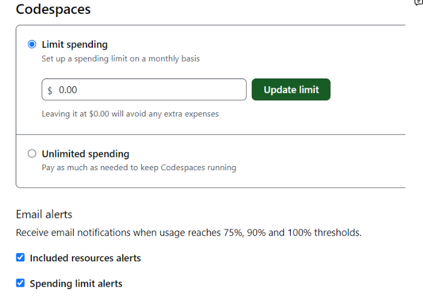Click the 0.00 value in spending field

(x=68, y=90)
